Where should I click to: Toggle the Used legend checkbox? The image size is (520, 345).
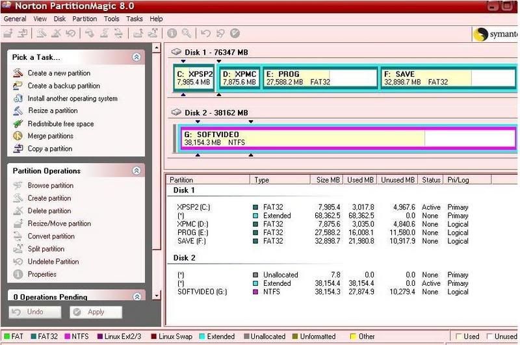tap(459, 337)
